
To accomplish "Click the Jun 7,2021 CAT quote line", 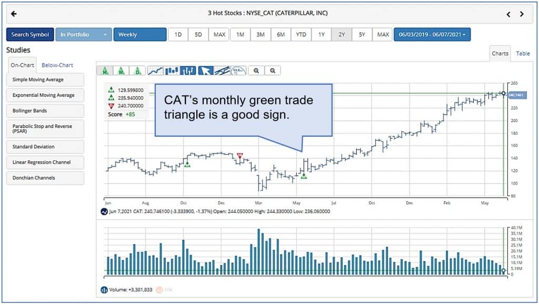I will coord(219,211).
